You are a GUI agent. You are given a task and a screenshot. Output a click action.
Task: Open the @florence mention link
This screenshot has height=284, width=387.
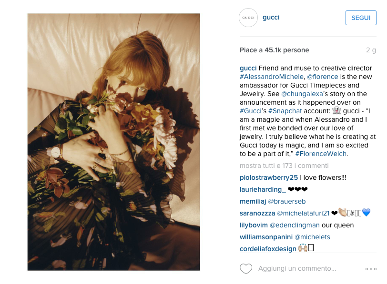pyautogui.click(x=322, y=77)
